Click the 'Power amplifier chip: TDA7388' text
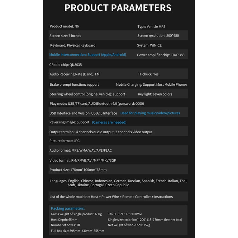238x238 pixels. pyautogui.click(x=161, y=55)
